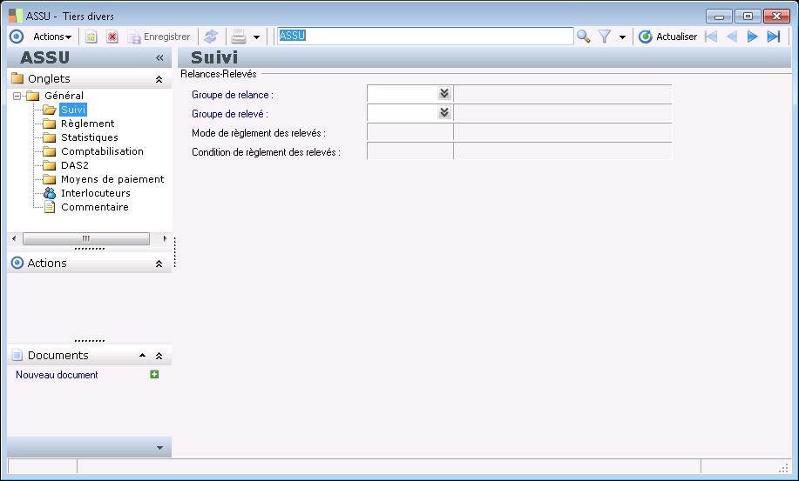799x481 pixels.
Task: Collapse the Onglets section
Action: [159, 79]
